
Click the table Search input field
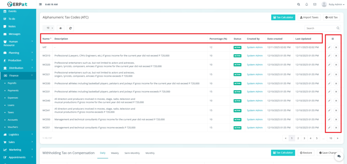tap(320, 28)
